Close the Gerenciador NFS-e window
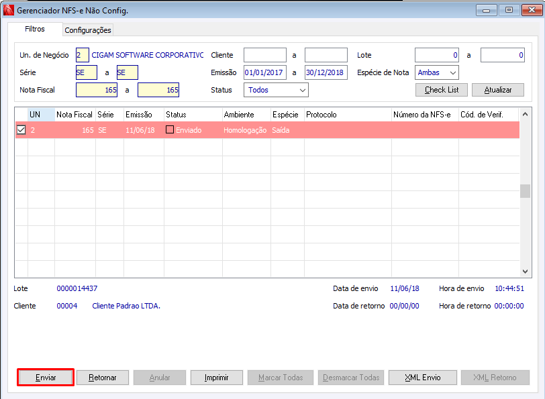The height and width of the screenshot is (399, 545). pyautogui.click(x=532, y=11)
